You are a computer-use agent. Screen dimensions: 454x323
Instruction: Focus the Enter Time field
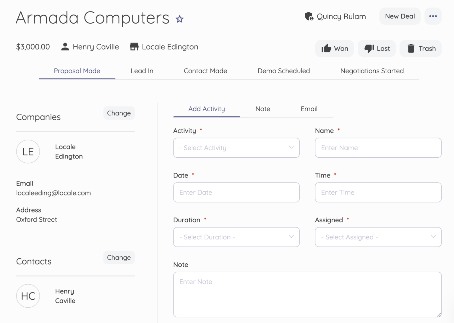tap(378, 192)
